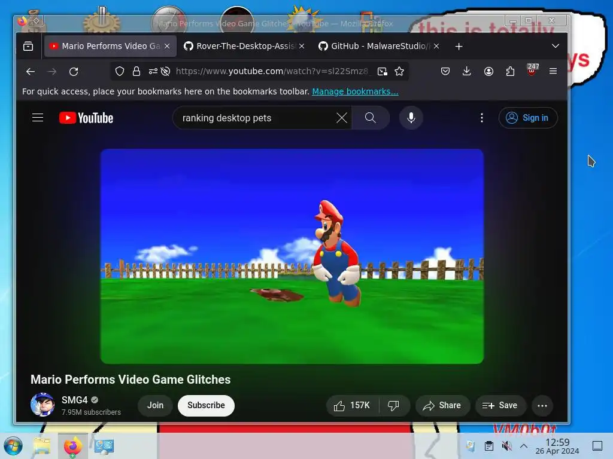
Task: Open more actions ellipsis under video
Action: 542,406
